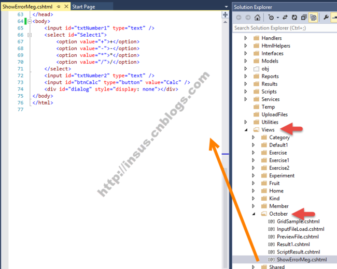Image resolution: width=337 pixels, height=269 pixels.
Task: Collapse the Views folder
Action: point(246,130)
